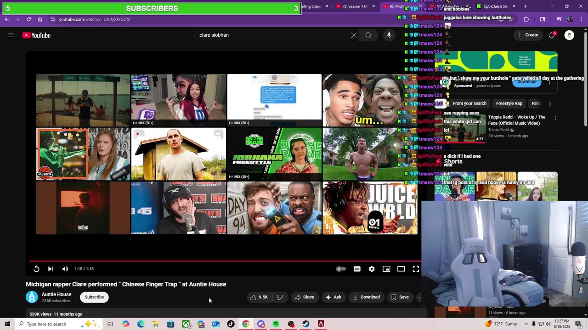
Task: Open the Day 94 endscreen thumbnail
Action: [x=274, y=208]
